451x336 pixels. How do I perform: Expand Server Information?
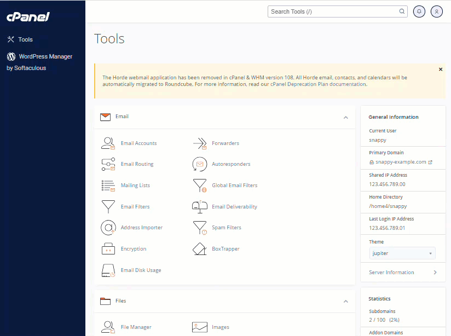click(x=402, y=272)
